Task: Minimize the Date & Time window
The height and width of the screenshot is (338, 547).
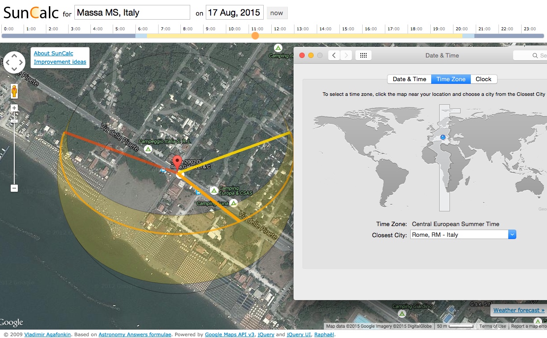Action: pos(311,55)
